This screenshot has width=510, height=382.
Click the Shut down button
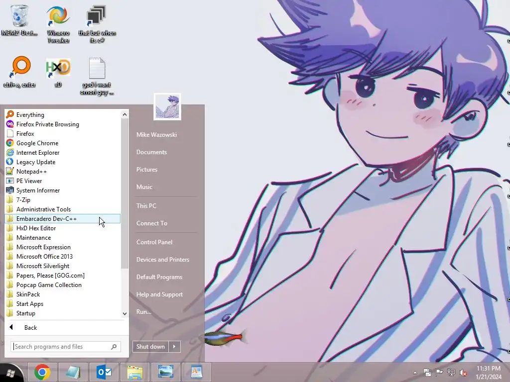coord(150,347)
